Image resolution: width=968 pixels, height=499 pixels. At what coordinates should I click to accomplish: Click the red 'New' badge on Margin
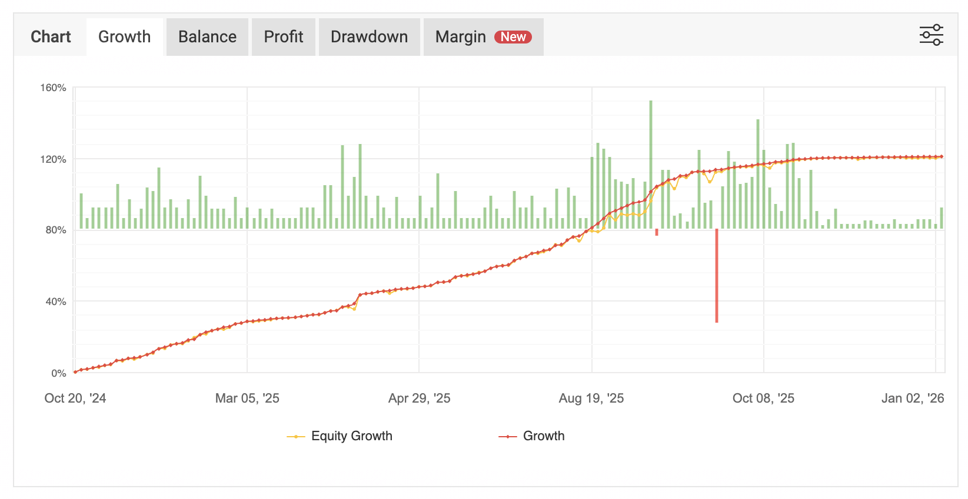point(513,37)
